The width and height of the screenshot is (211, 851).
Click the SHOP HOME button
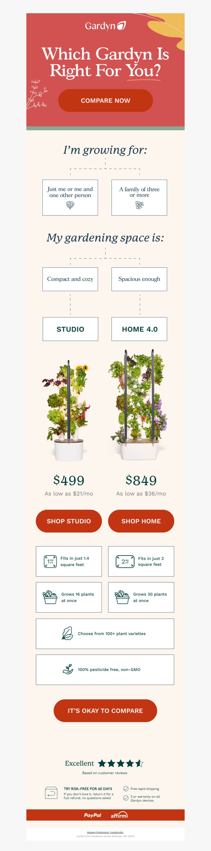141,521
